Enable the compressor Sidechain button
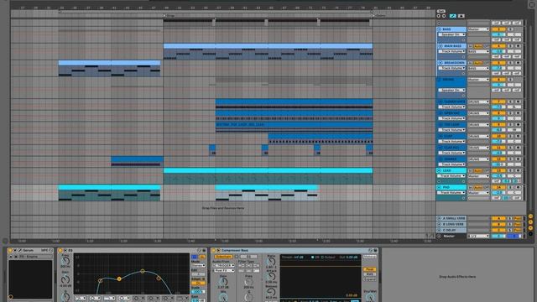This screenshot has height=302, width=537. coord(223,257)
